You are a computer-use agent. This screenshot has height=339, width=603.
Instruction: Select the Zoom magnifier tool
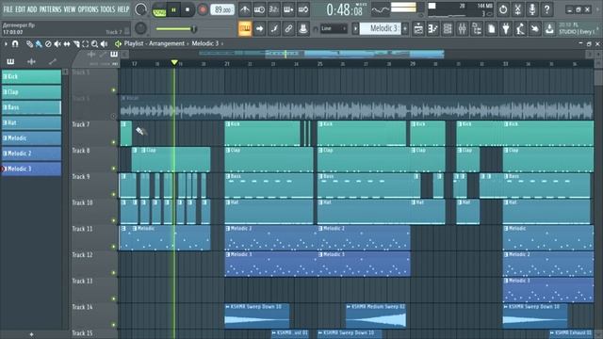(x=94, y=44)
